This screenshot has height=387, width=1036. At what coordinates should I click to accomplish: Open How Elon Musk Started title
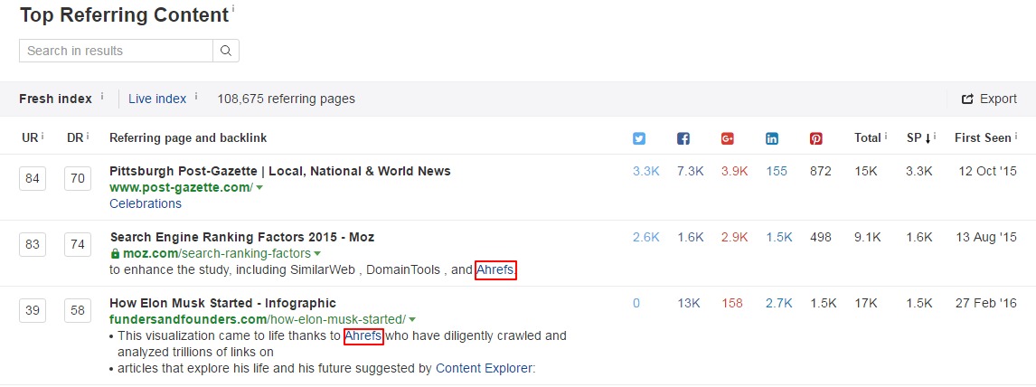click(x=222, y=303)
